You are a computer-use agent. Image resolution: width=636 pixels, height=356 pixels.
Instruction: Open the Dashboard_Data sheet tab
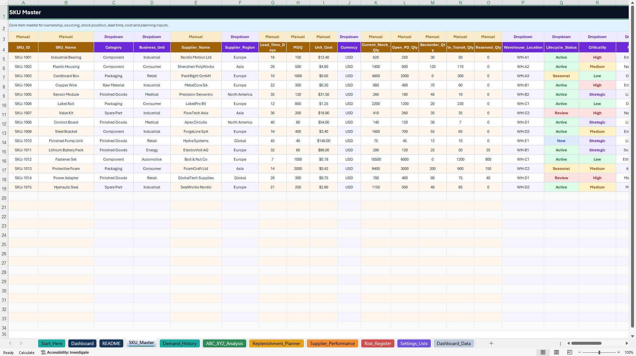click(x=454, y=343)
